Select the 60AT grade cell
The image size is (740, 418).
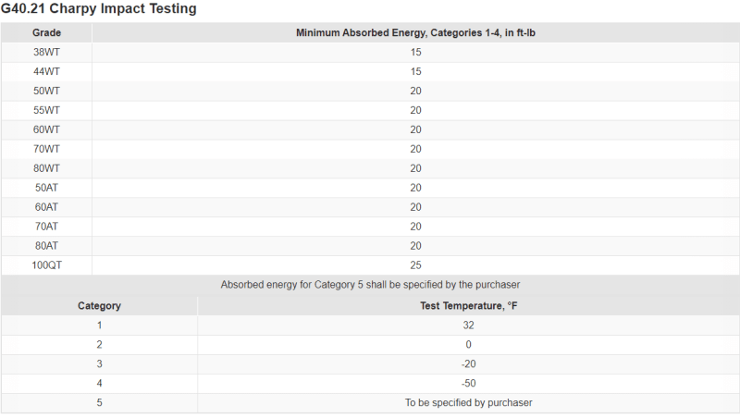[x=47, y=206]
